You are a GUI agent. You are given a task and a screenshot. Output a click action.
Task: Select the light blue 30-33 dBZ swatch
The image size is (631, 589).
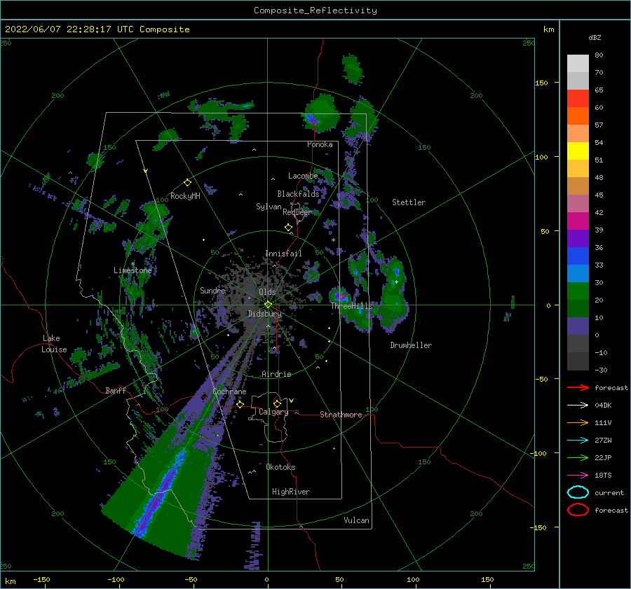[x=578, y=274]
